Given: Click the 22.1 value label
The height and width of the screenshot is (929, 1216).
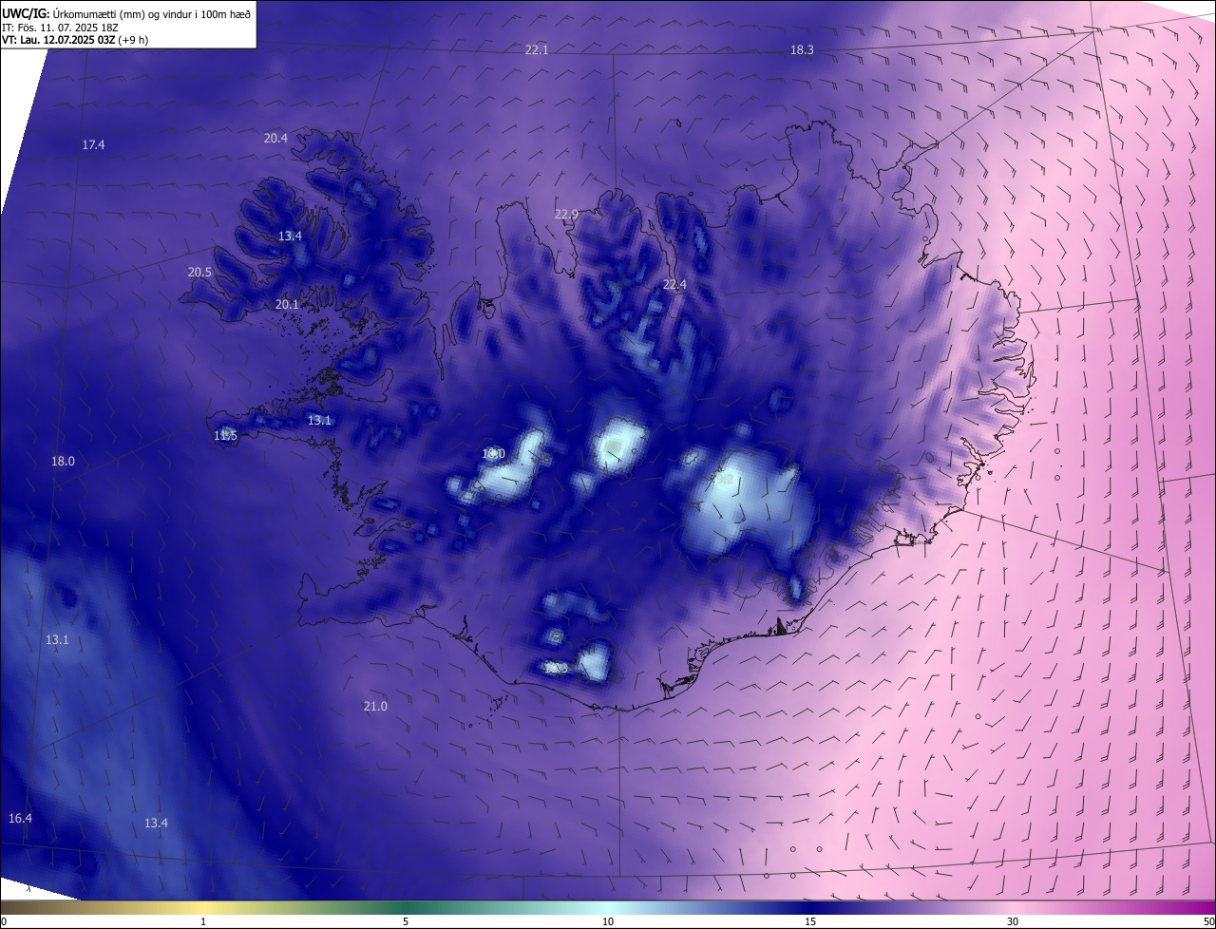Looking at the screenshot, I should (x=537, y=49).
